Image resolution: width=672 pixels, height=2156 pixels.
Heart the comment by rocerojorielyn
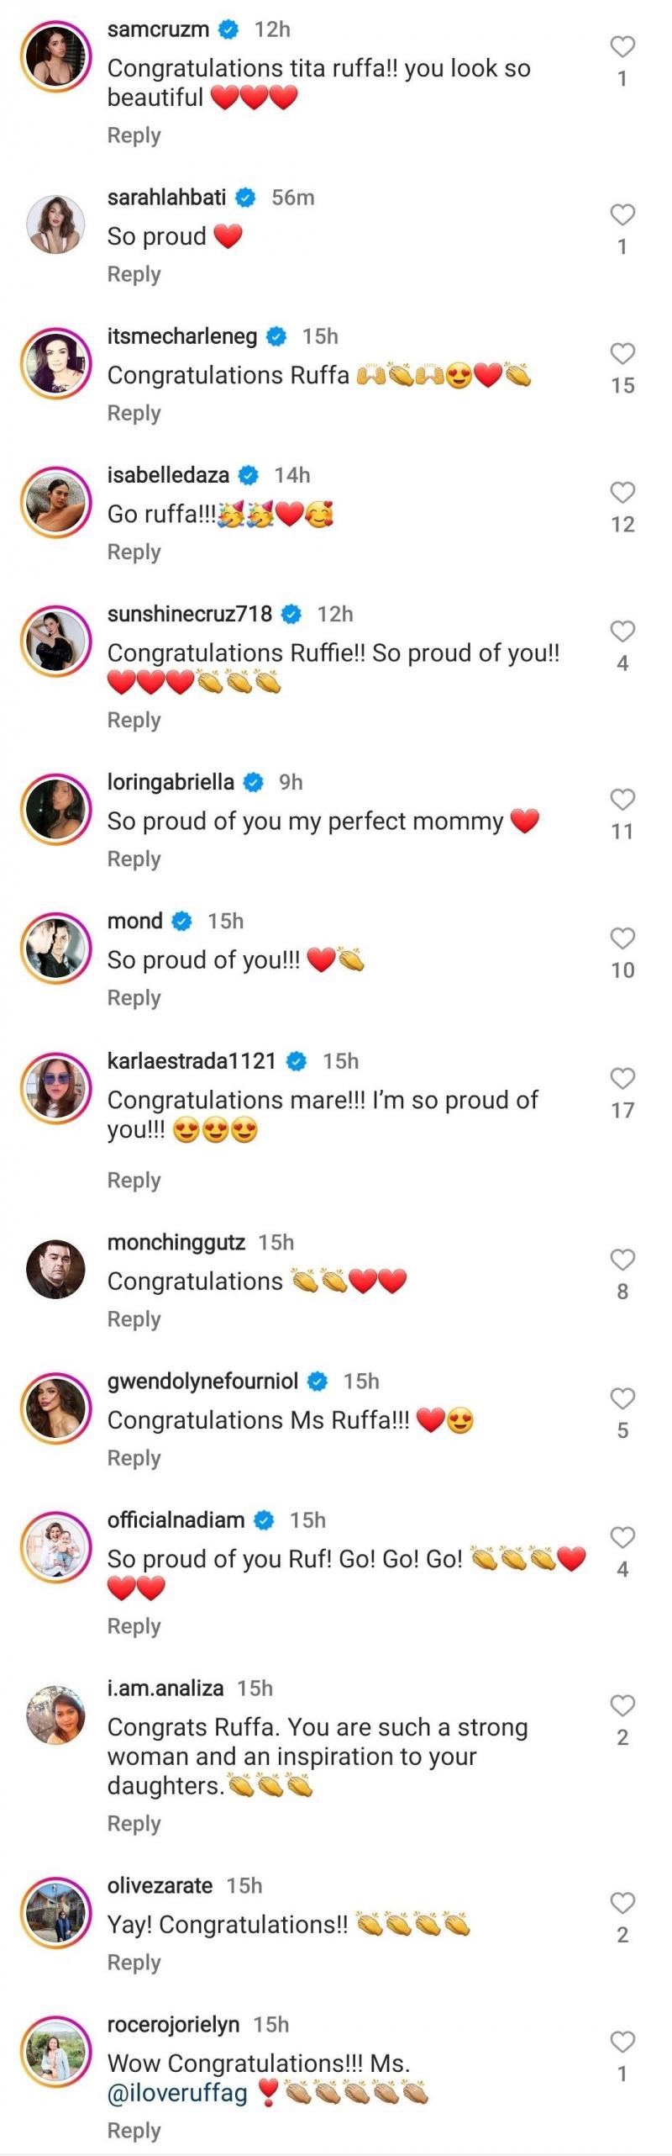click(622, 2042)
